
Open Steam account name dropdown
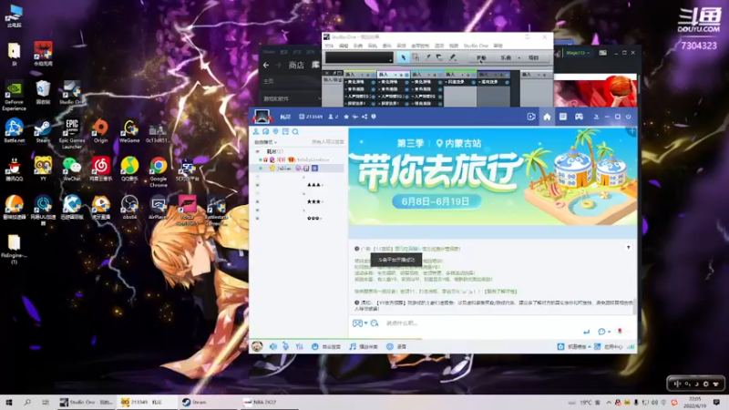coord(579,53)
